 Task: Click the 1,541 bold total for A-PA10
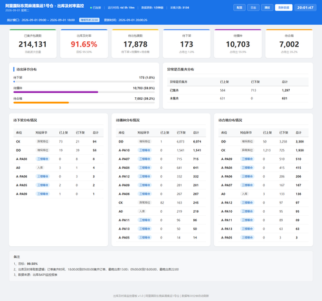[197, 150]
